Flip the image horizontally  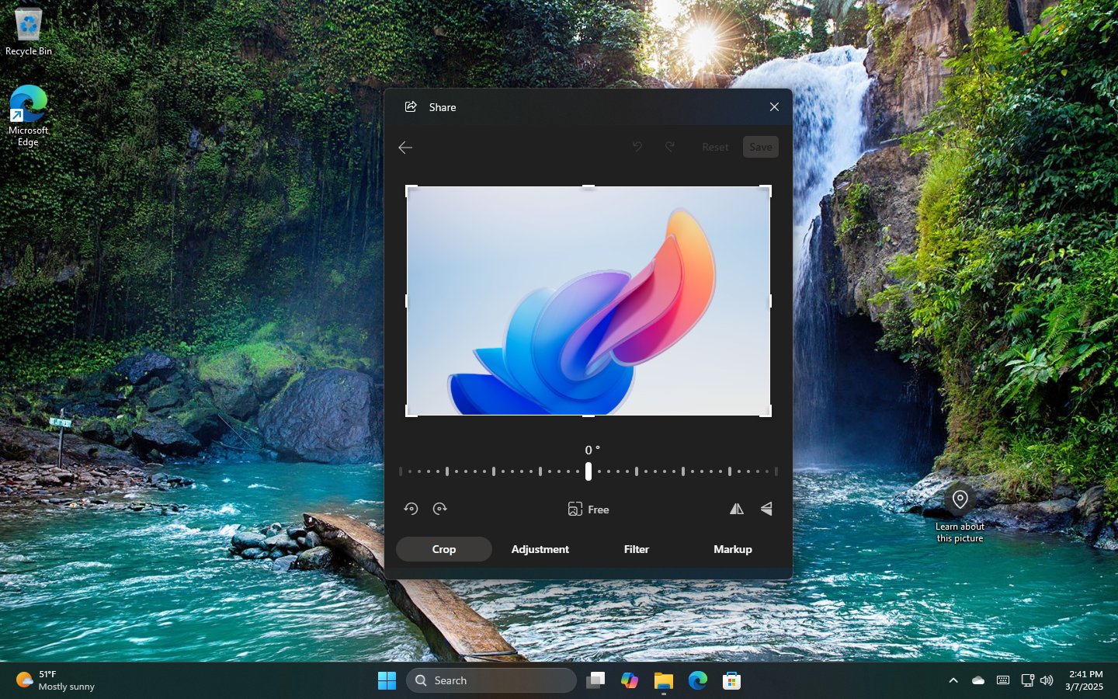737,509
